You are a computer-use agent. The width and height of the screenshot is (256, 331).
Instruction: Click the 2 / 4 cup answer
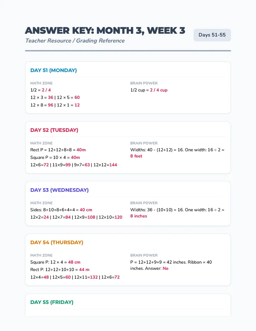[159, 90]
